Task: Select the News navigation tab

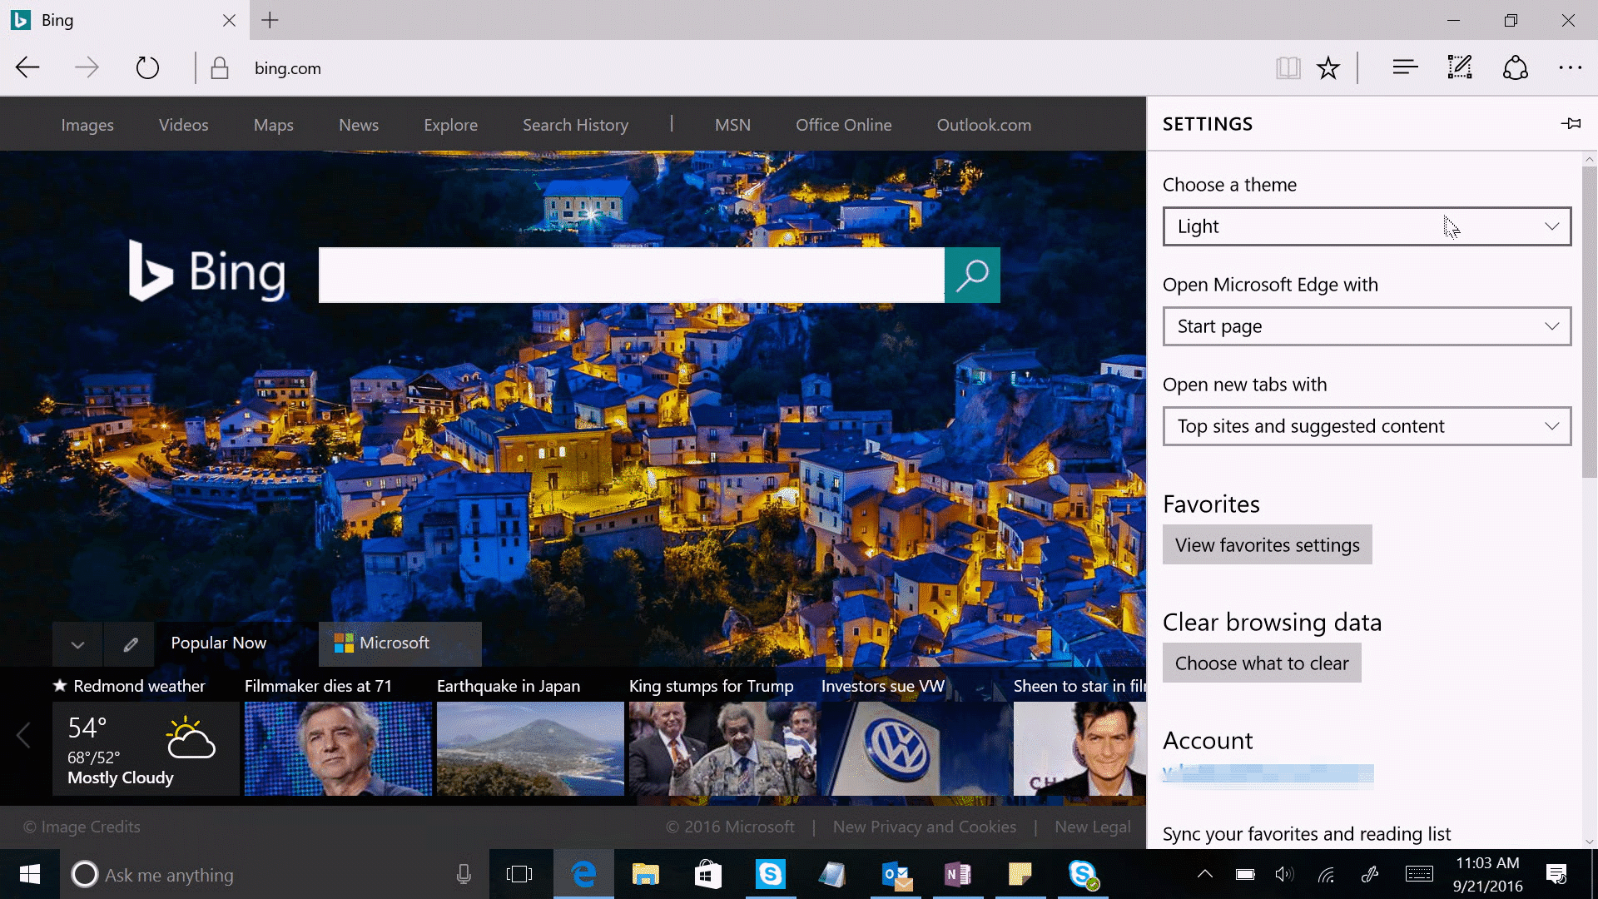Action: [358, 125]
